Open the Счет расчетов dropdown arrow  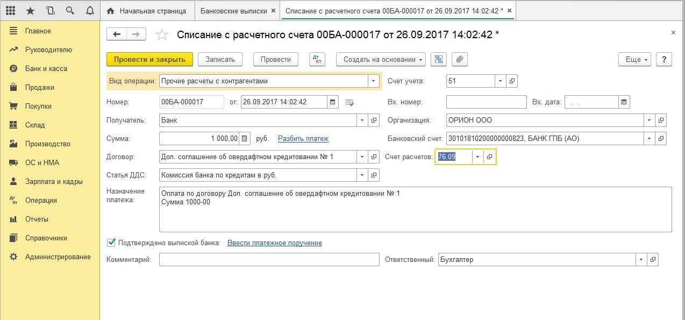coord(477,157)
